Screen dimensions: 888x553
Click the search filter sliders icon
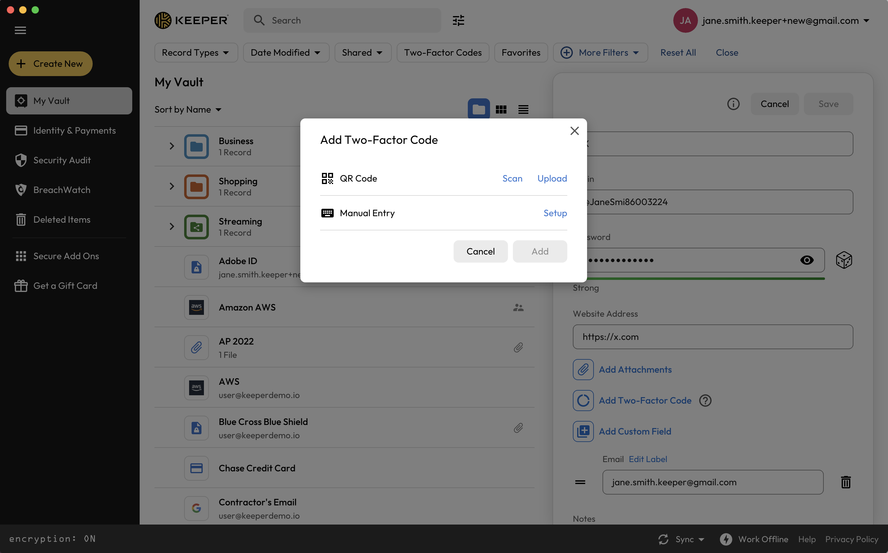point(458,20)
